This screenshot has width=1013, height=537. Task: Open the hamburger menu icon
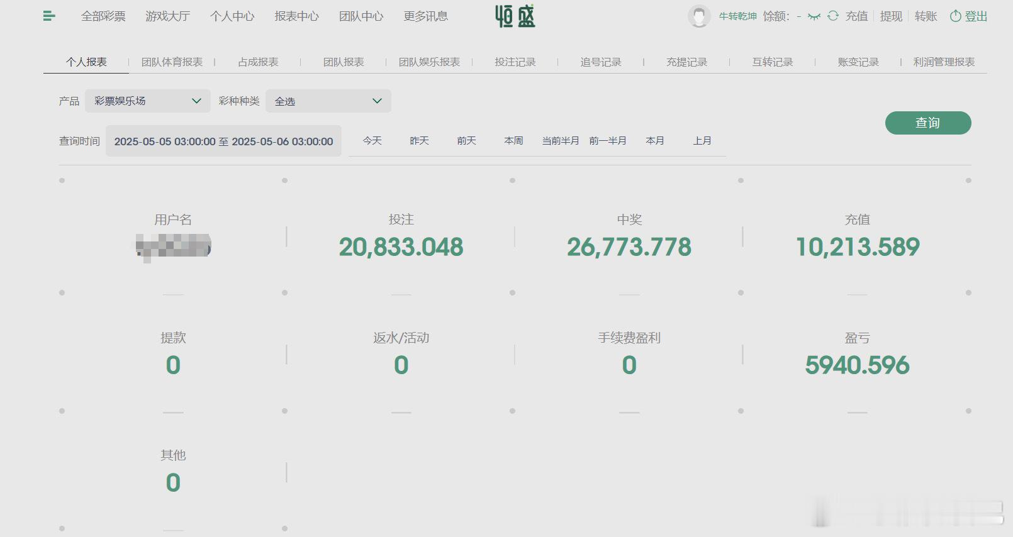click(49, 16)
